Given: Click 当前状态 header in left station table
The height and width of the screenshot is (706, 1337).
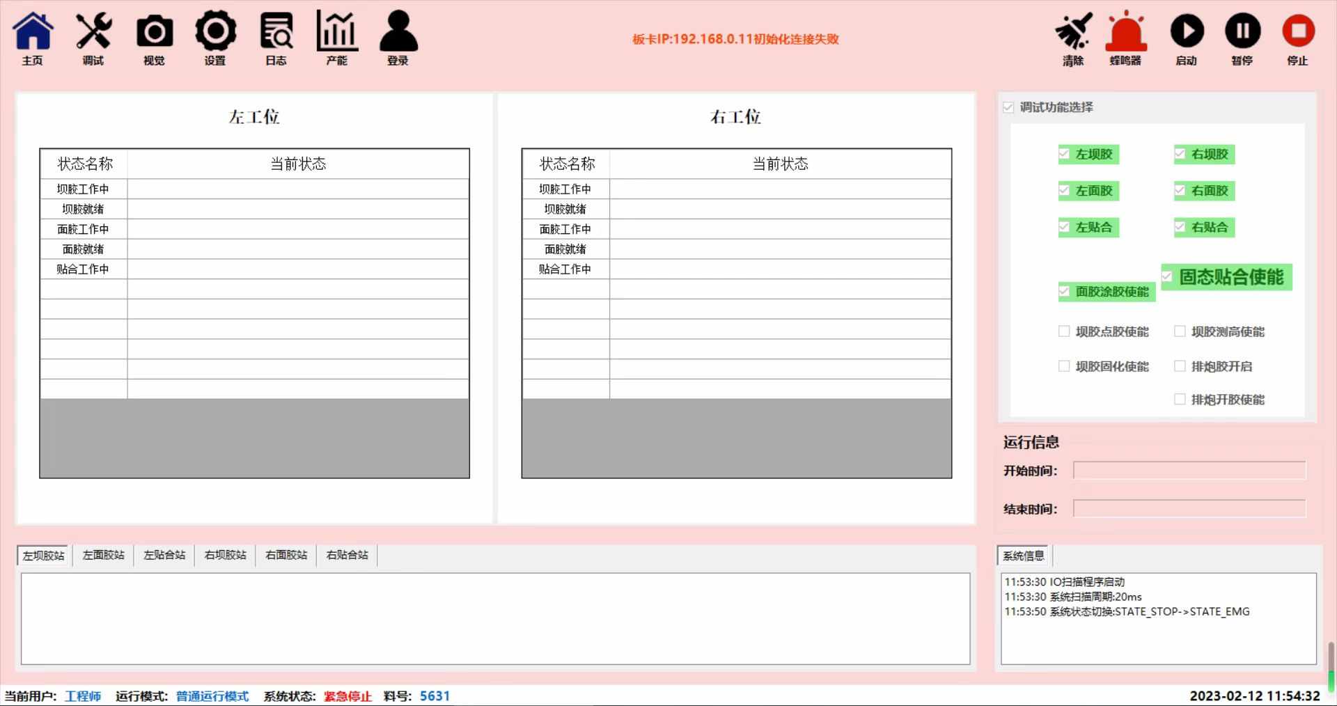Looking at the screenshot, I should (298, 164).
